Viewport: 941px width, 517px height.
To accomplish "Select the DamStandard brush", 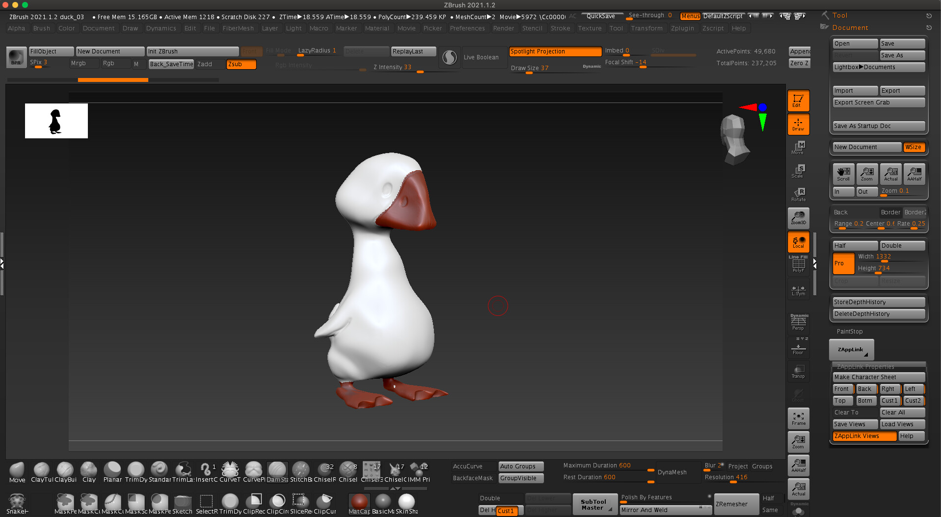I will click(x=277, y=471).
